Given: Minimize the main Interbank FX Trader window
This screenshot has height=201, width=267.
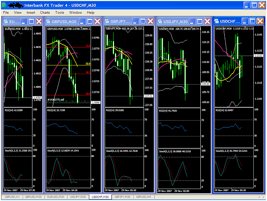Looking at the screenshot, I should pos(246,5).
